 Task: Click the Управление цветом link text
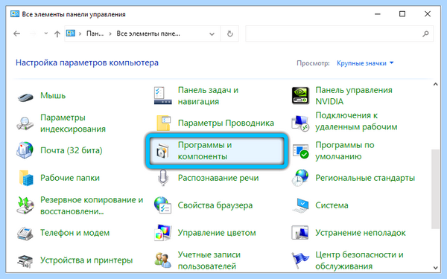(x=217, y=233)
